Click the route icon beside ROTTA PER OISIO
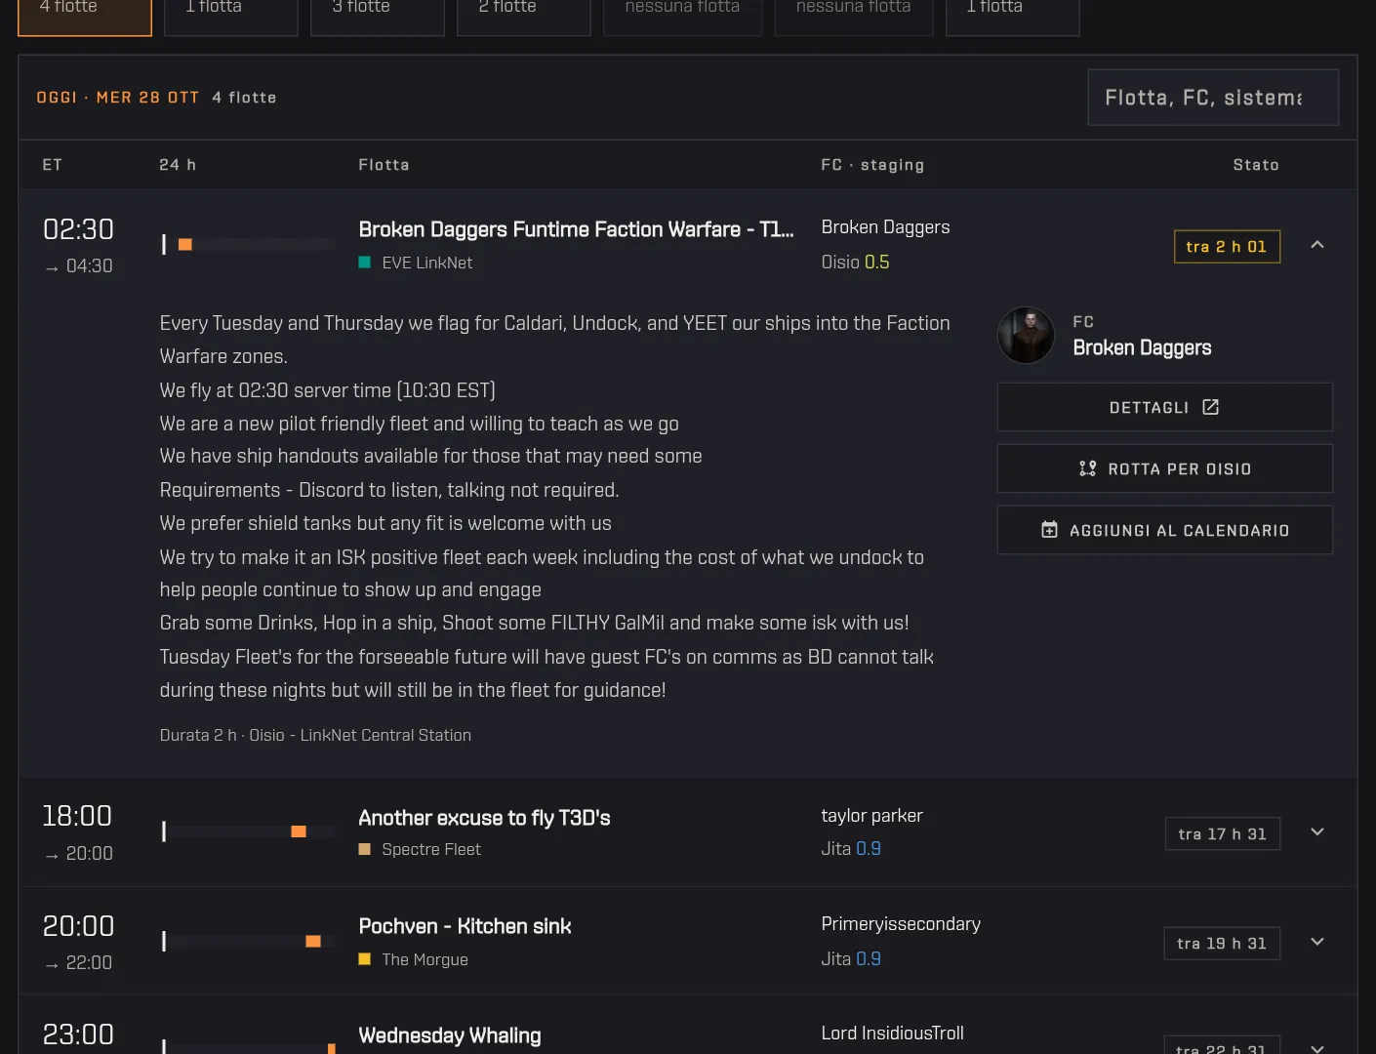The image size is (1376, 1054). tap(1088, 468)
